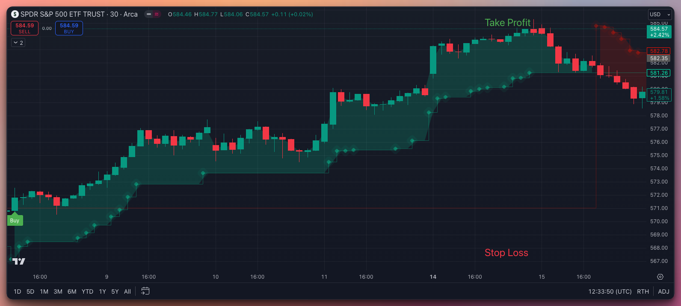
Task: Click the grey 582.35 price label
Action: [659, 58]
